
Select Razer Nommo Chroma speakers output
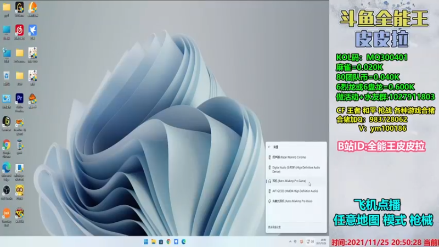(x=296, y=158)
